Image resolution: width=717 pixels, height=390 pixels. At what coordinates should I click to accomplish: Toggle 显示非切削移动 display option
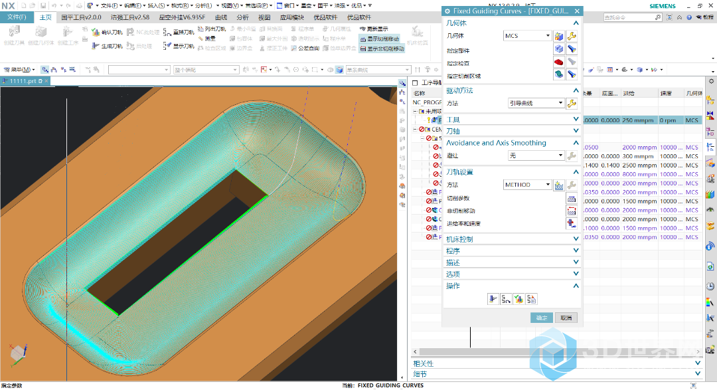(382, 49)
